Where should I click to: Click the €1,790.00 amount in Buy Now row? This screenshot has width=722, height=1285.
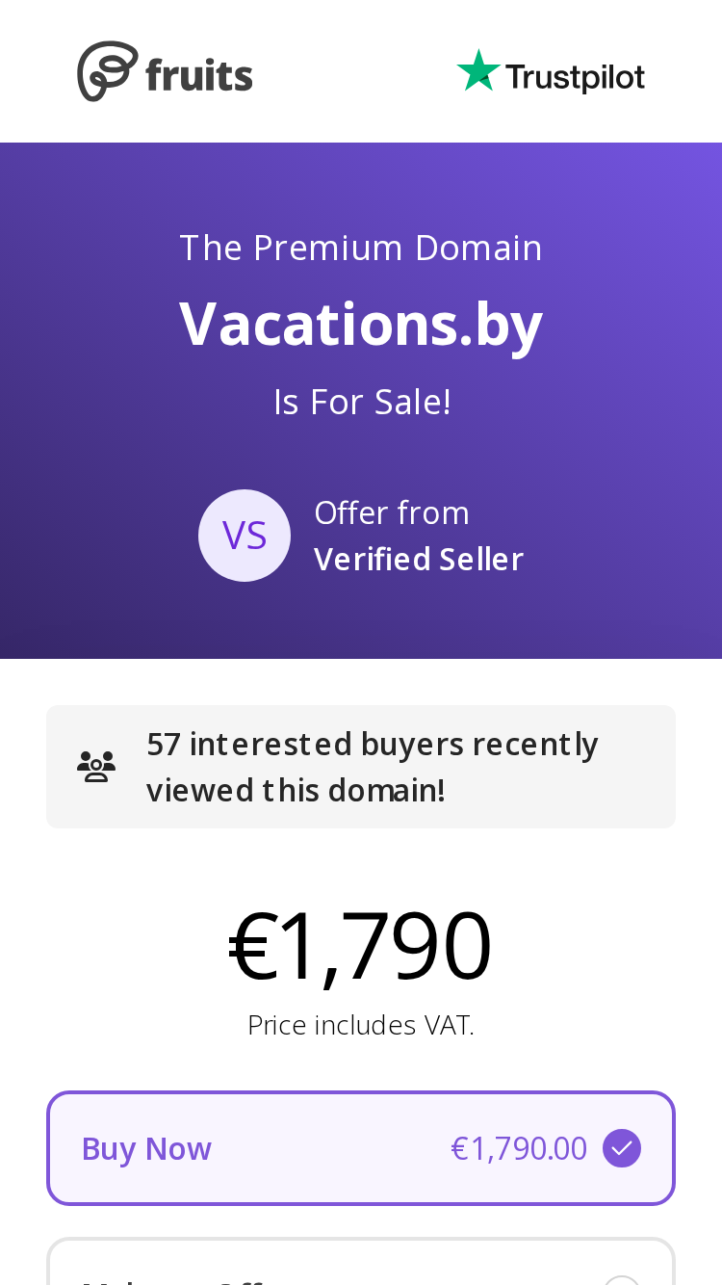coord(519,1148)
